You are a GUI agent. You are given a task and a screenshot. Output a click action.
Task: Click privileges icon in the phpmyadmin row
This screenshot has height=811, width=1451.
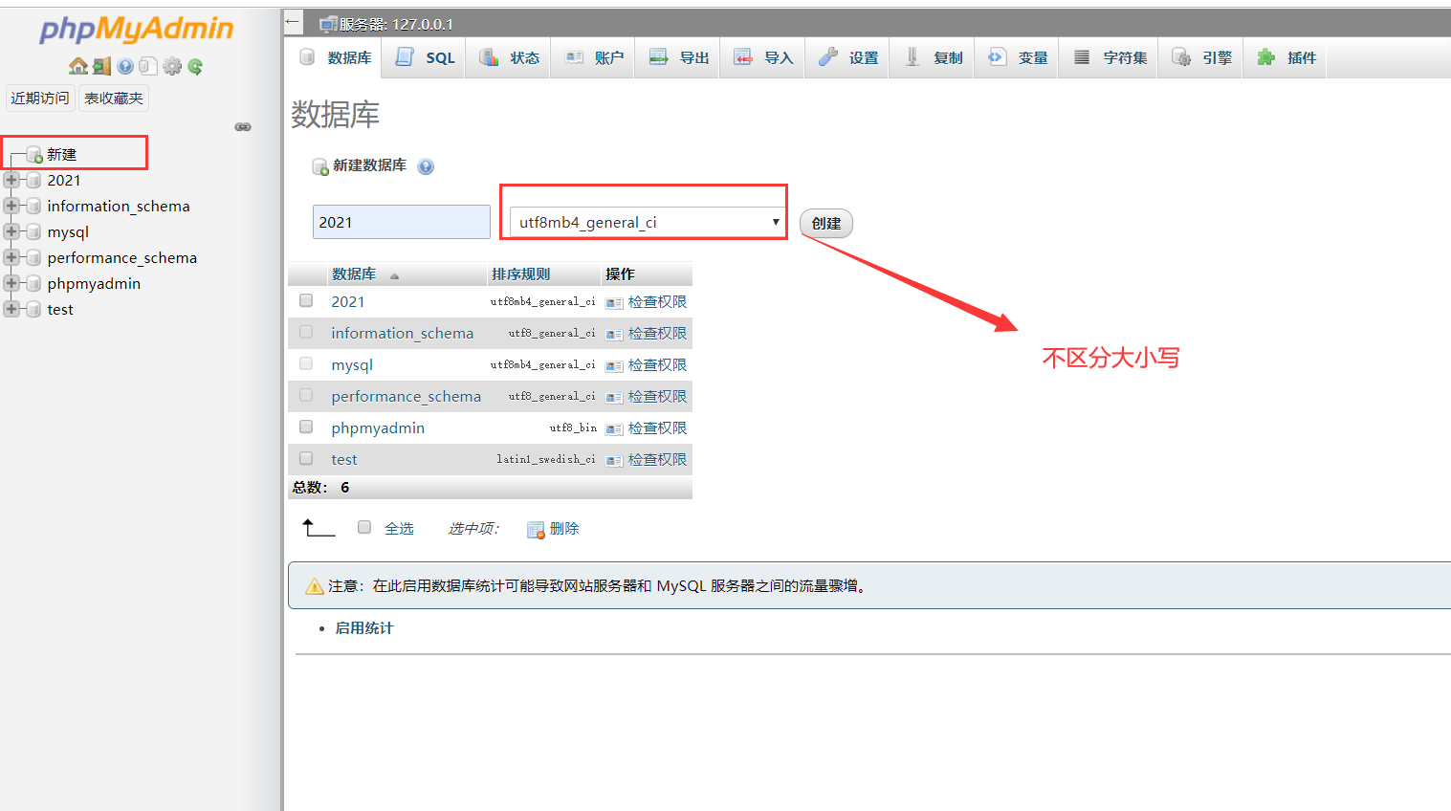coord(614,429)
